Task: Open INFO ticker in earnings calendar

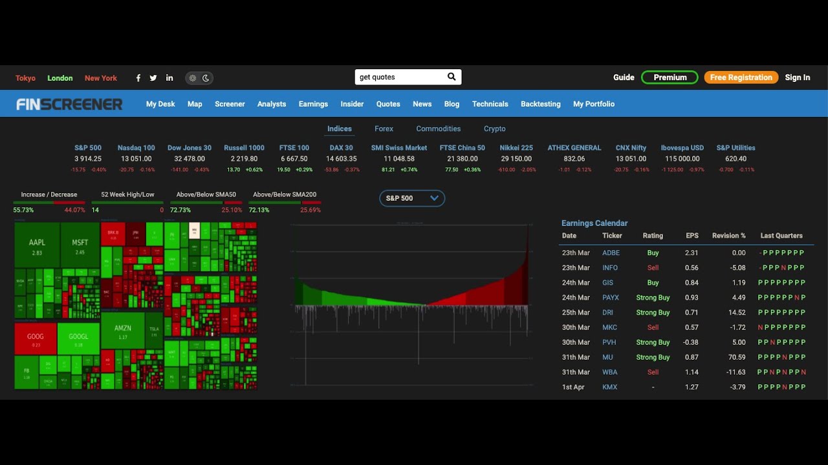Action: (610, 268)
